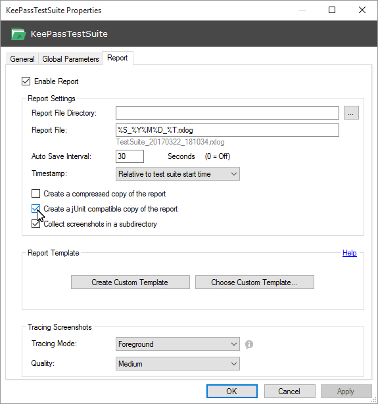Enable Create a compressed copy of the report
378x404 pixels.
pyautogui.click(x=36, y=194)
